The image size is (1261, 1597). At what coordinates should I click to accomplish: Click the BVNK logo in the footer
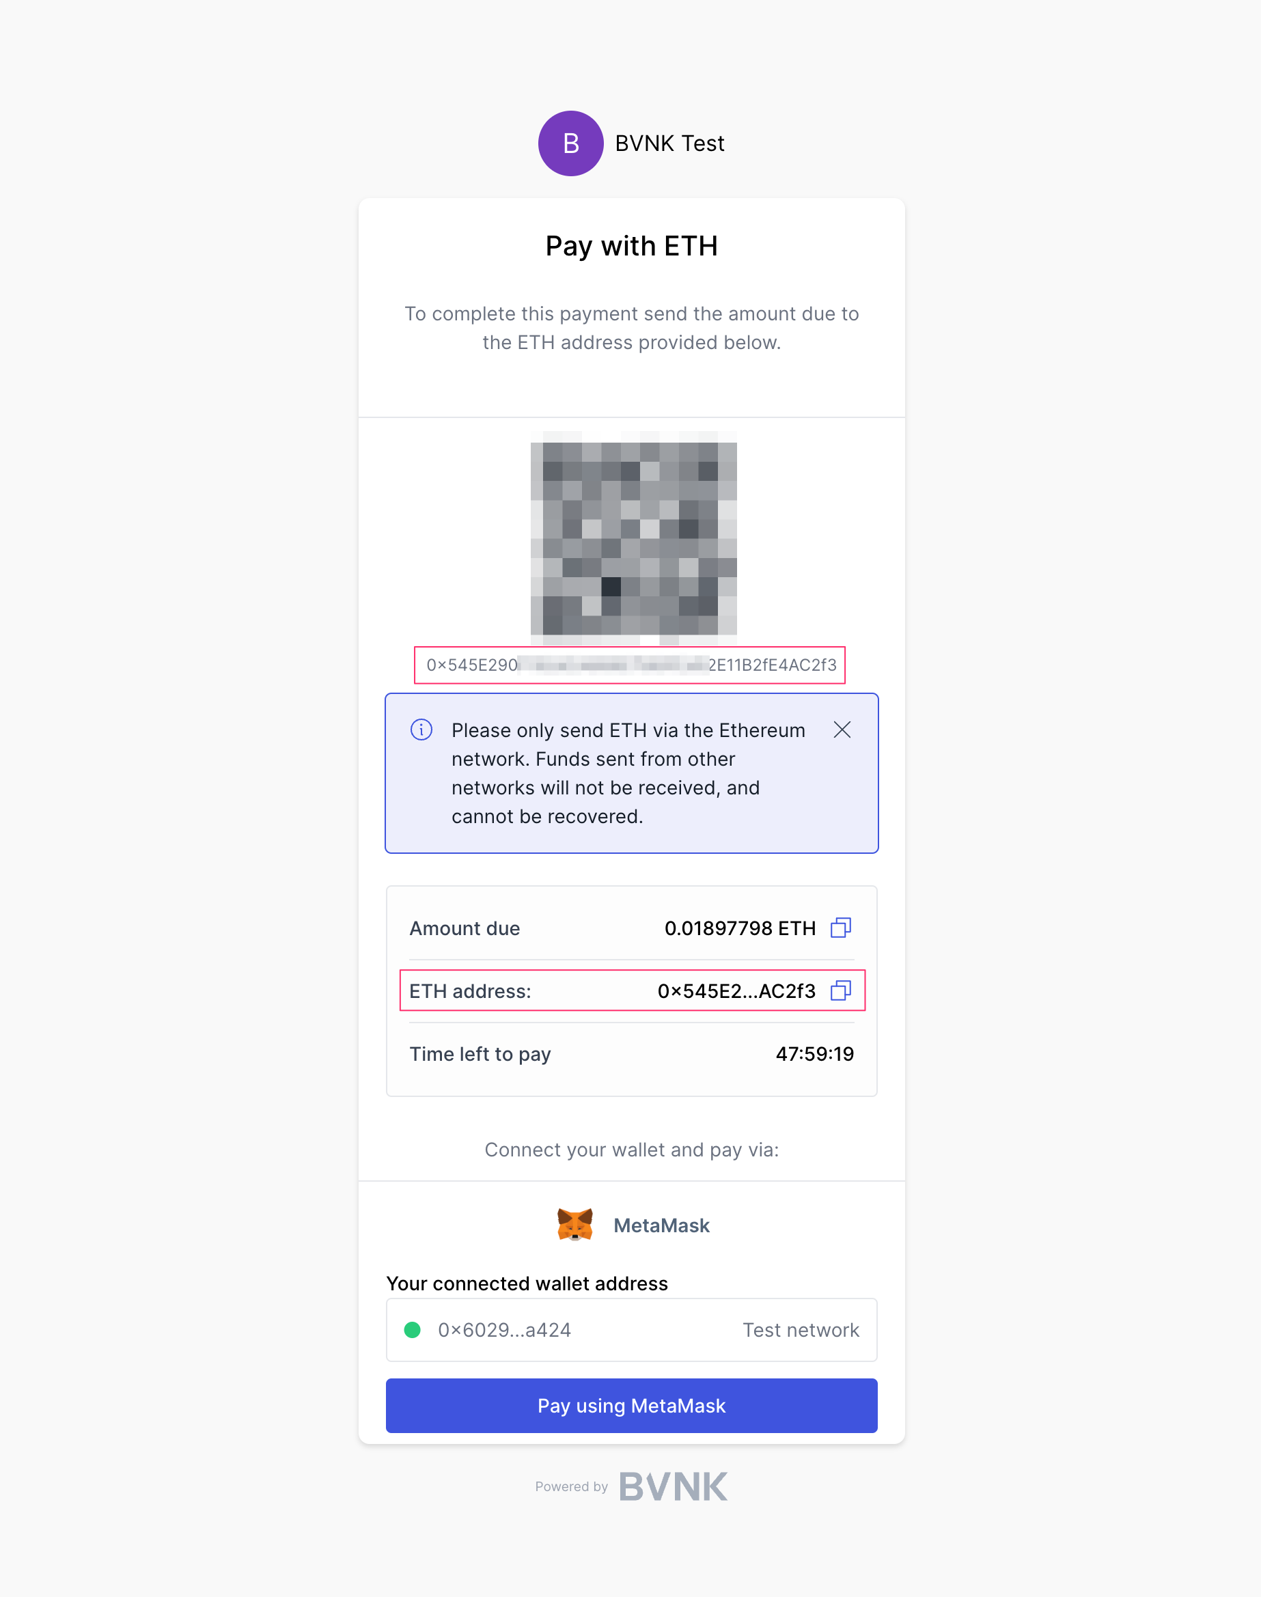tap(673, 1486)
